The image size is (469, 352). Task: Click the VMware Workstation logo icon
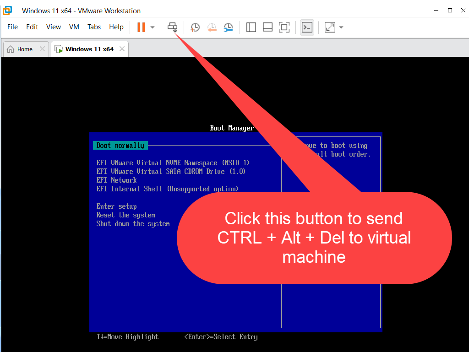tap(7, 10)
